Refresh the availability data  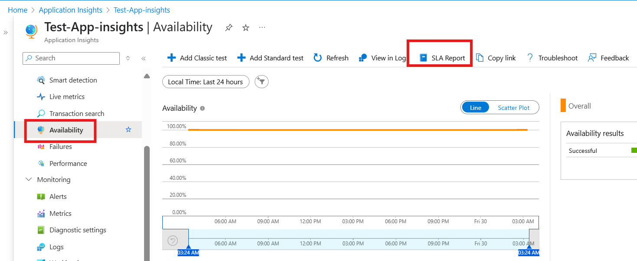point(331,58)
